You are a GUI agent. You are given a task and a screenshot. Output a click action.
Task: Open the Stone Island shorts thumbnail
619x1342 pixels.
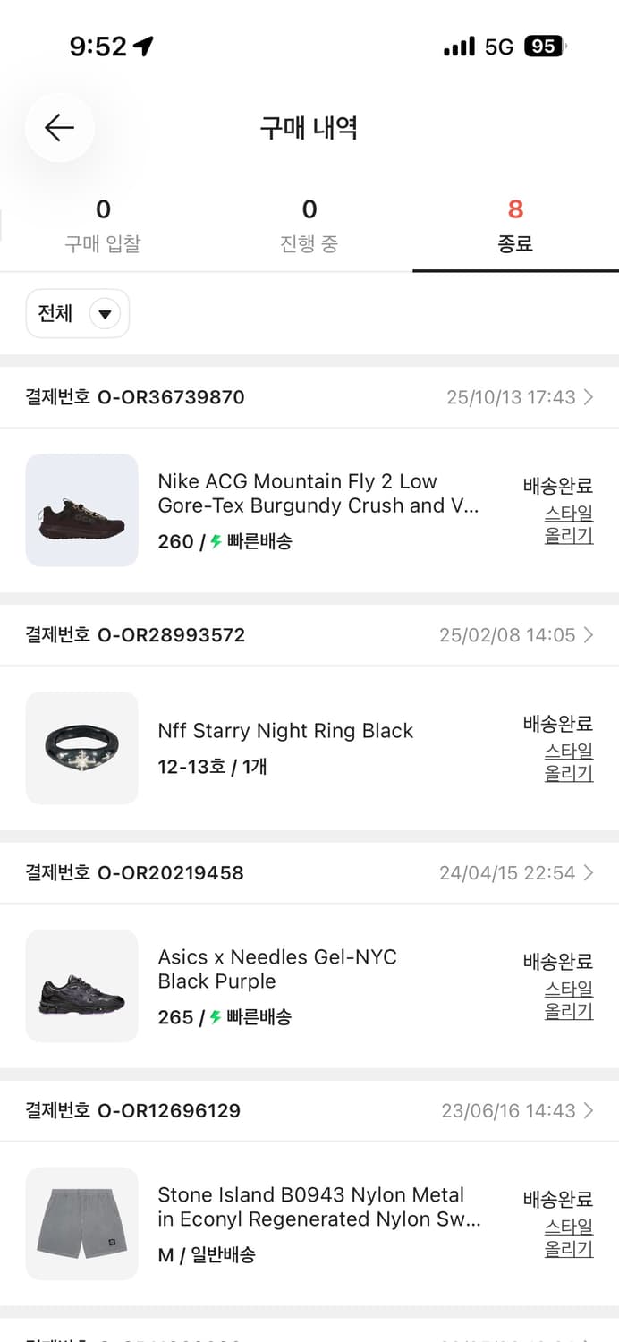pos(81,1224)
